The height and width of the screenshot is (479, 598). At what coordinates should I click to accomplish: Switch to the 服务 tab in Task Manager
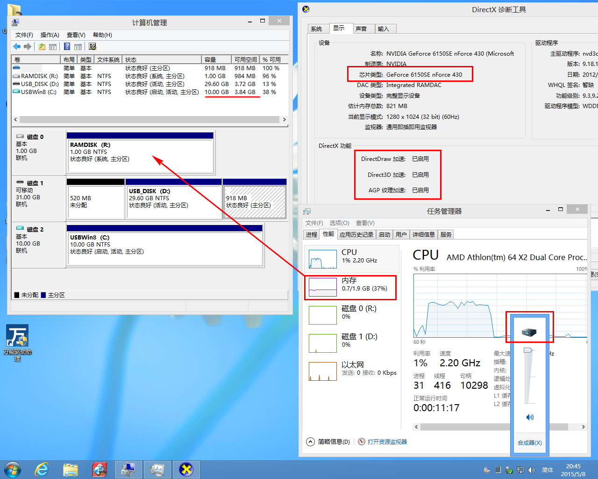point(446,235)
